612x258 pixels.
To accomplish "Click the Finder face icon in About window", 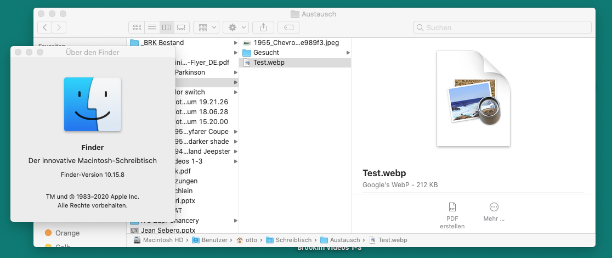I will click(93, 104).
